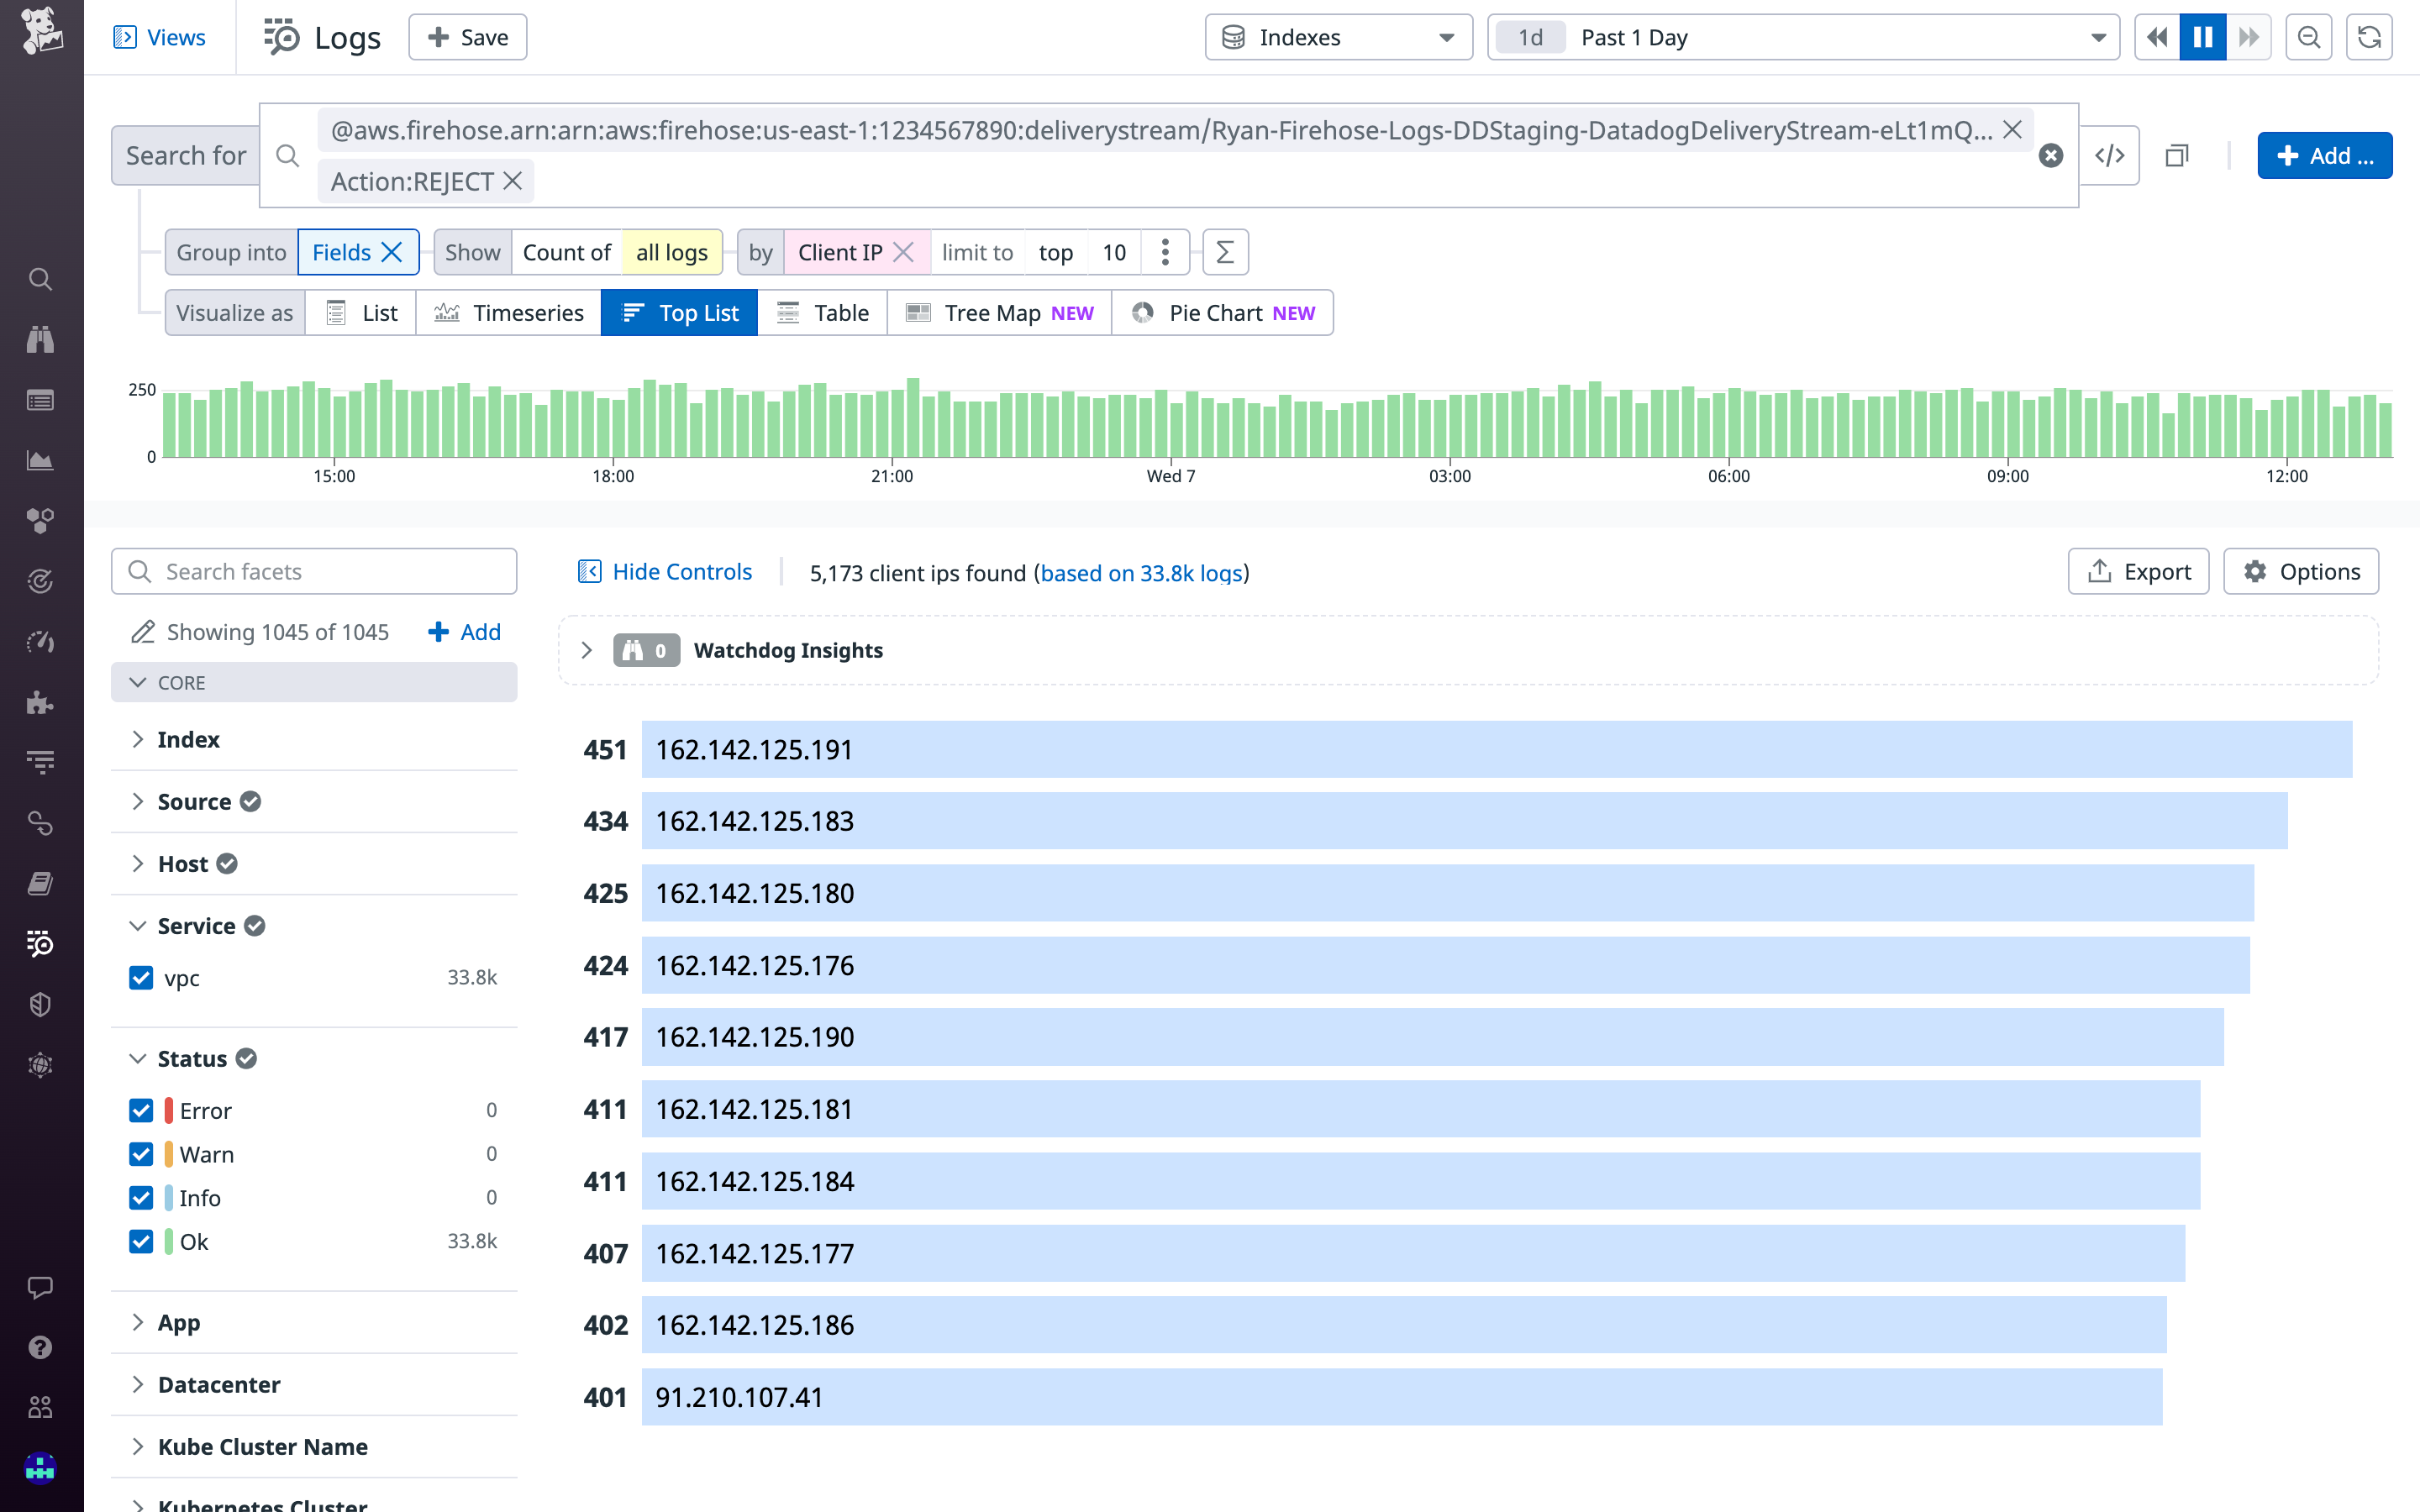
Task: Uncheck the vpc service facet
Action: 140,978
